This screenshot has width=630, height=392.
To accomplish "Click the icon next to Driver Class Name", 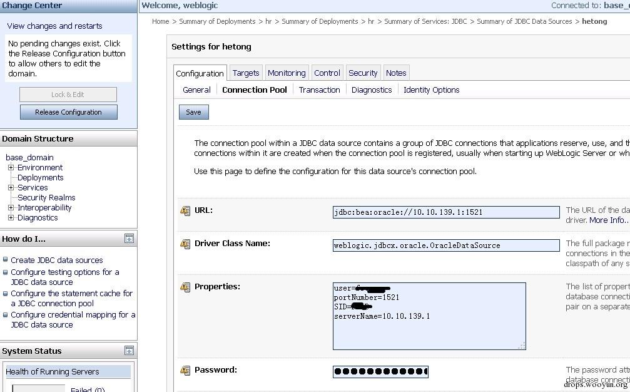I will [185, 244].
